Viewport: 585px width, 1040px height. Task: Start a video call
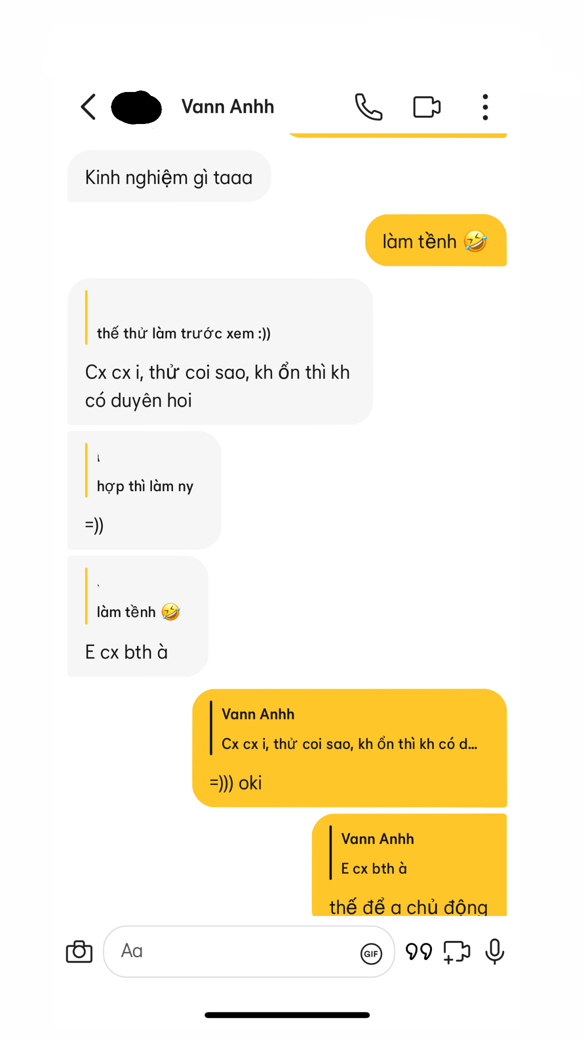pyautogui.click(x=426, y=106)
